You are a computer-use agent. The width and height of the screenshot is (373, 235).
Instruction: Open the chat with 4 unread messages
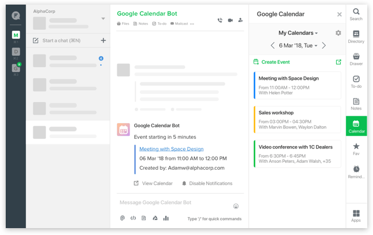pyautogui.click(x=68, y=61)
